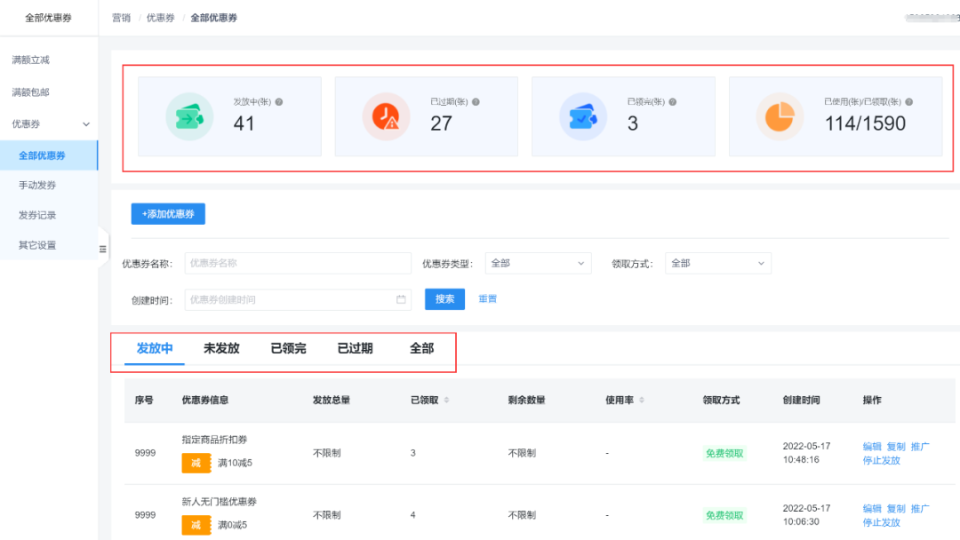Open the 优惠券类型 dropdown
The width and height of the screenshot is (960, 540).
tap(538, 263)
